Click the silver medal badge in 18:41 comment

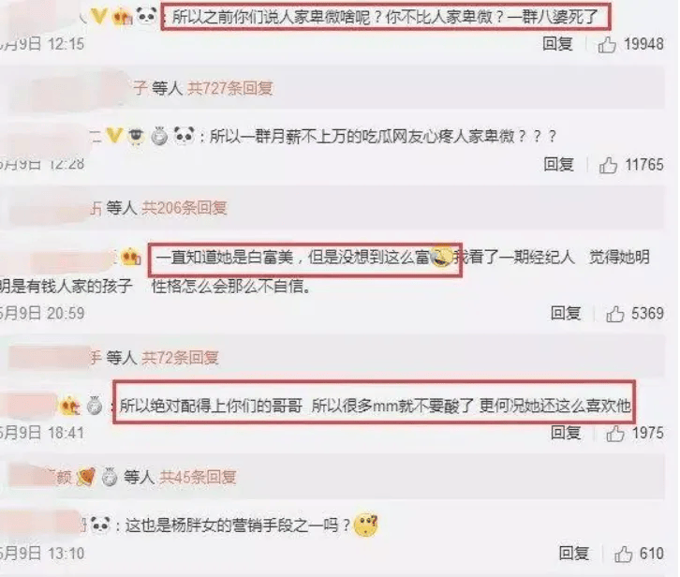tap(94, 407)
